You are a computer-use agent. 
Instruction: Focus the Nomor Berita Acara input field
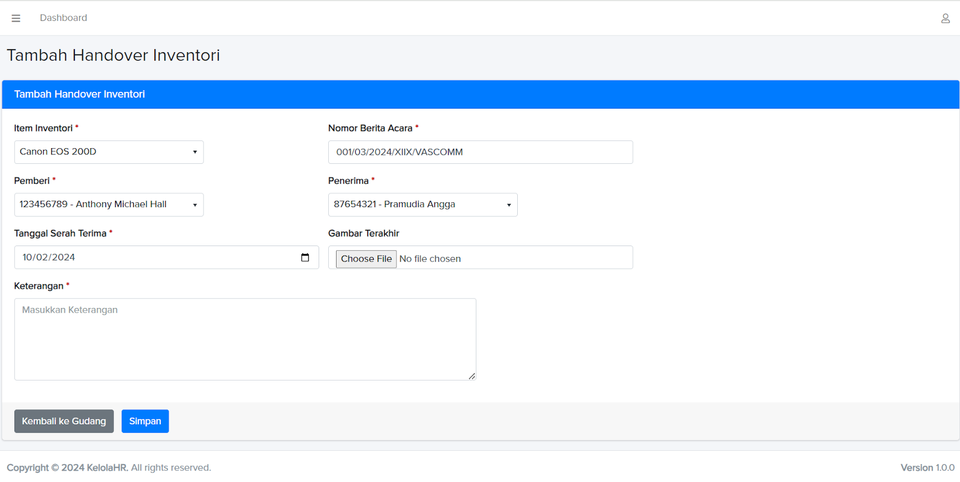480,152
